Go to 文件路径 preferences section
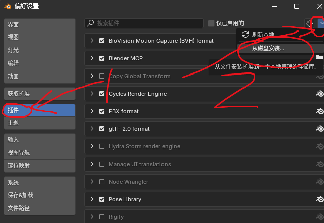The width and height of the screenshot is (324, 223). pos(40,208)
